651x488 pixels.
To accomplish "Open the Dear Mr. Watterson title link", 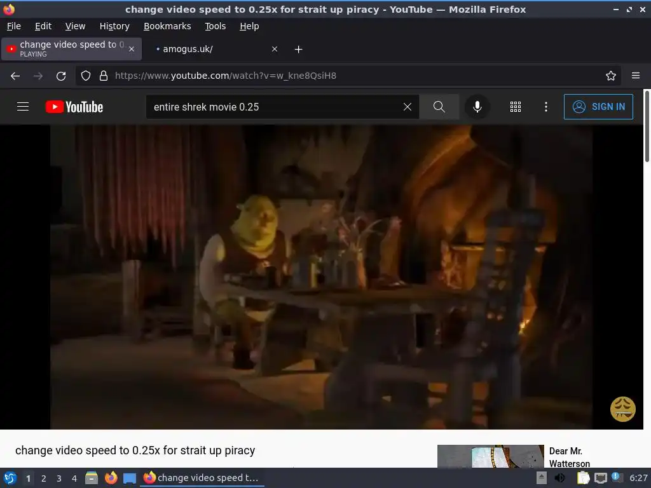I will point(569,457).
